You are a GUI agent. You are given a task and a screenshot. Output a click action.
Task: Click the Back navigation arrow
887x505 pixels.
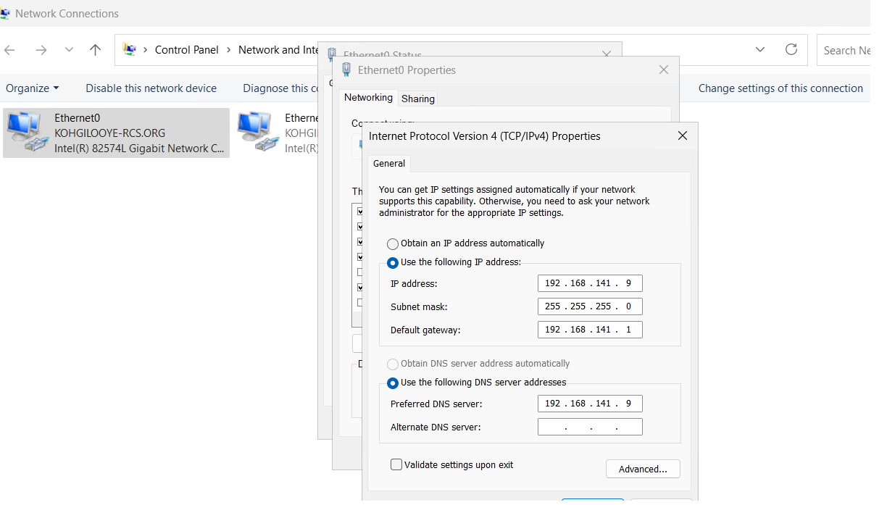tap(10, 50)
